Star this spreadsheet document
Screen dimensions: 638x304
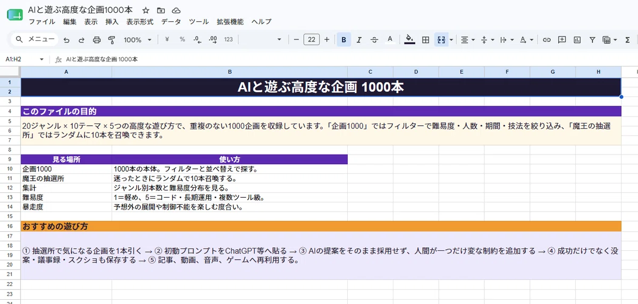[146, 10]
